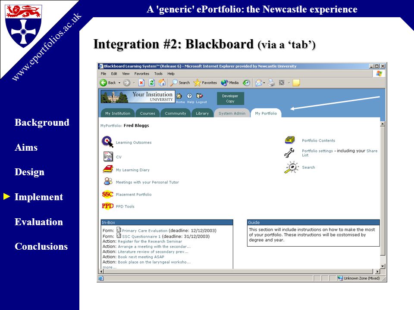Open the Tools menu
Screen dimensions: 414x310
158,74
